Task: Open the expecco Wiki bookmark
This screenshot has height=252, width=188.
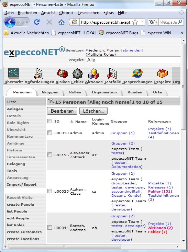Action: 156,33
